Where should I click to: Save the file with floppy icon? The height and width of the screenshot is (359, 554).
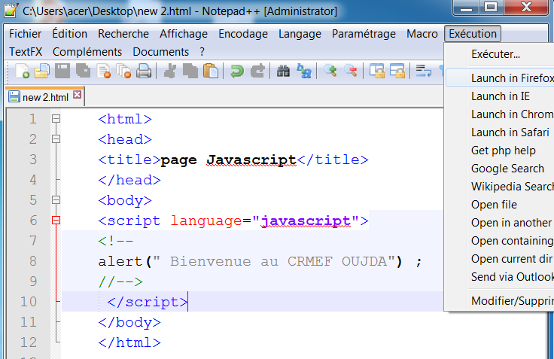(x=62, y=71)
